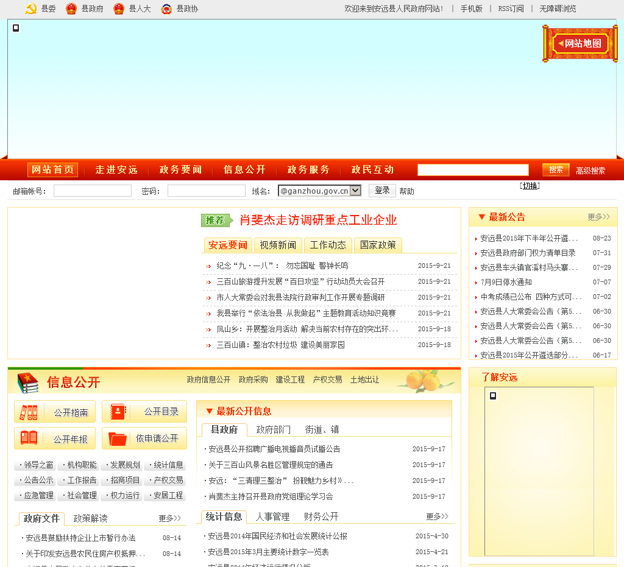Click the 帮助 link beside login

tap(406, 191)
